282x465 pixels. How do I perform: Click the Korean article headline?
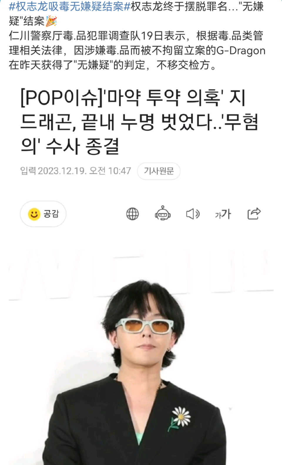coord(139,122)
